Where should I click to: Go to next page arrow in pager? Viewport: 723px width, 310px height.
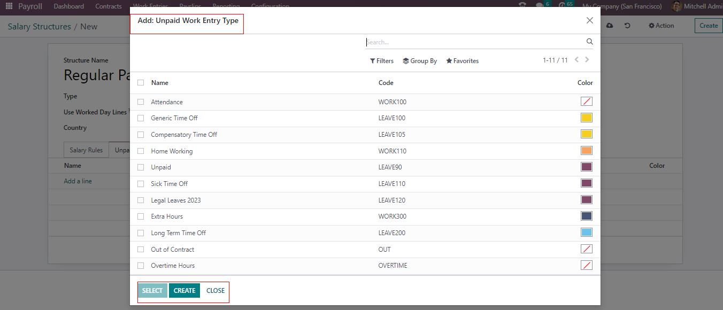pyautogui.click(x=587, y=60)
